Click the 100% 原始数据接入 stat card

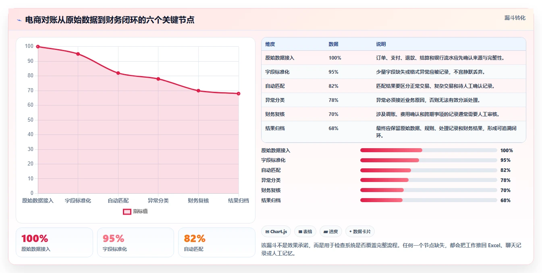[54, 242]
